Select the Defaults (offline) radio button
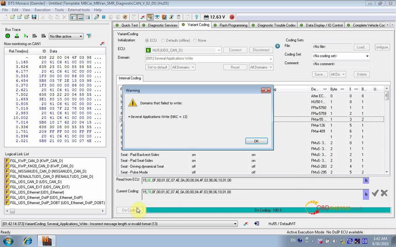Screen dimensions: 396x247 pyautogui.click(x=163, y=40)
